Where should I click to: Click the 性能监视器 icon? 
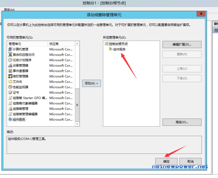(x=10, y=87)
